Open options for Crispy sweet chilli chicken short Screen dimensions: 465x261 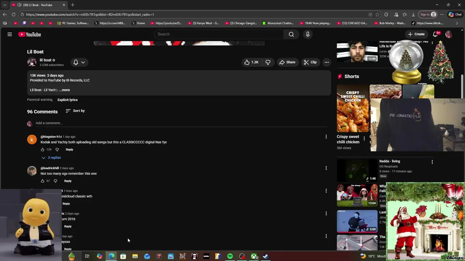tap(364, 138)
